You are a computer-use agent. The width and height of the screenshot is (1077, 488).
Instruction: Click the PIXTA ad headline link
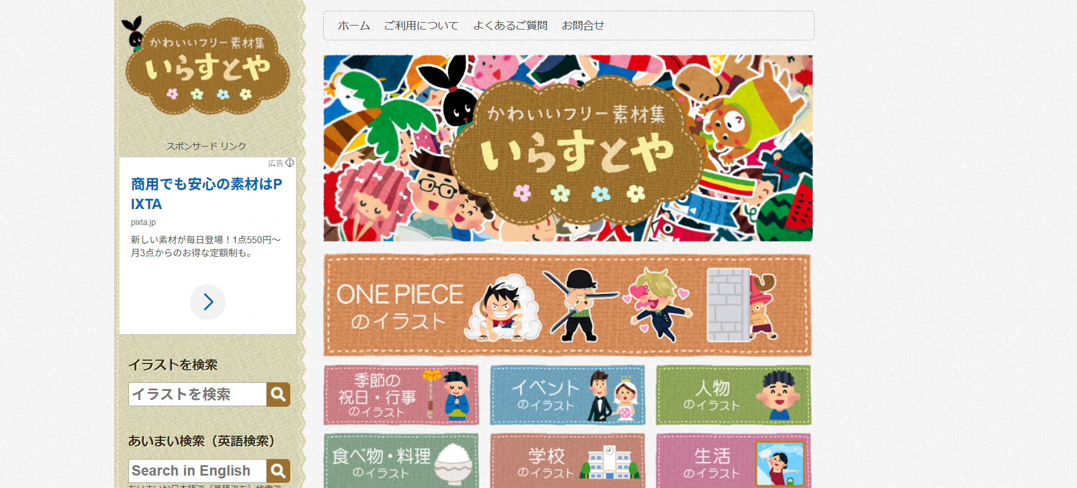coord(207,194)
